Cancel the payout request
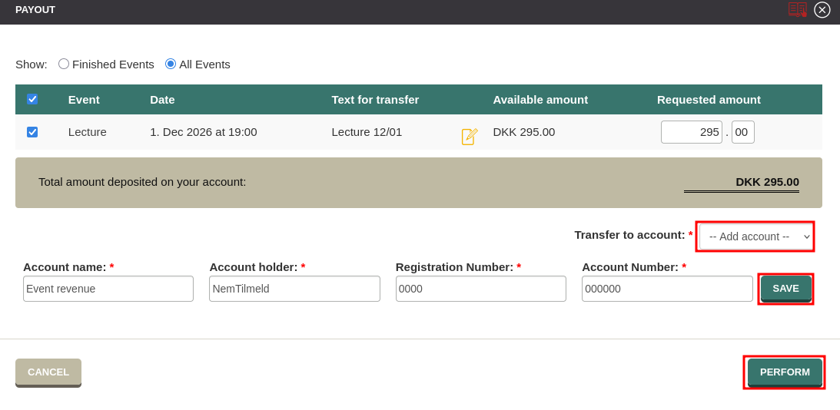Image resolution: width=840 pixels, height=410 pixels. point(48,372)
